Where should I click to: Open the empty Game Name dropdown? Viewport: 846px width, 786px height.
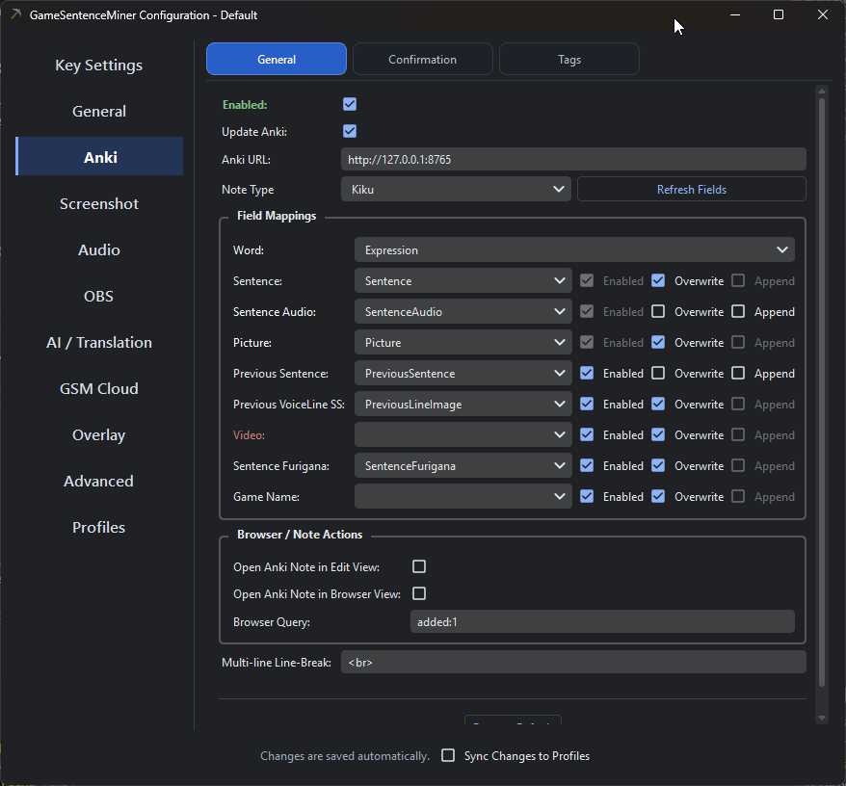(463, 496)
